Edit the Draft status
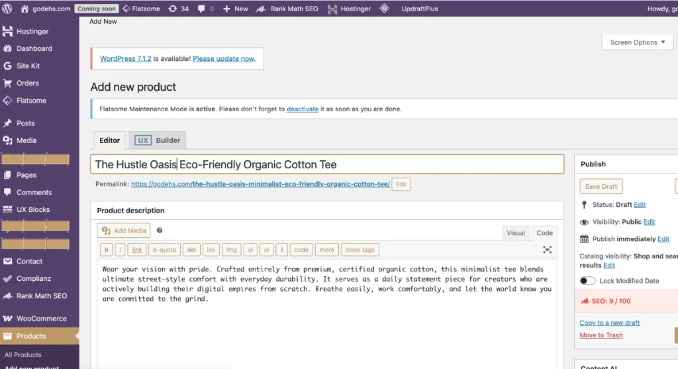The width and height of the screenshot is (678, 369). (x=640, y=205)
